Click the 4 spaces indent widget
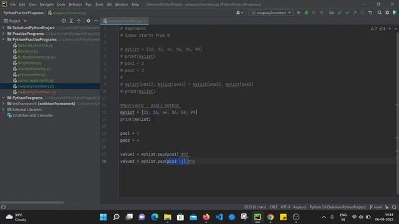 (x=300, y=207)
